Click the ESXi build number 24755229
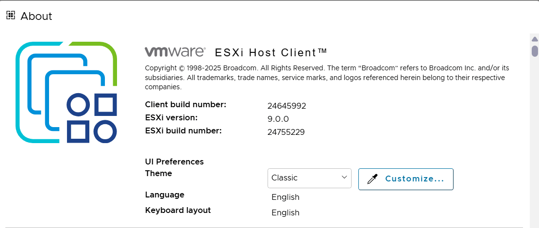The image size is (539, 228). click(286, 131)
